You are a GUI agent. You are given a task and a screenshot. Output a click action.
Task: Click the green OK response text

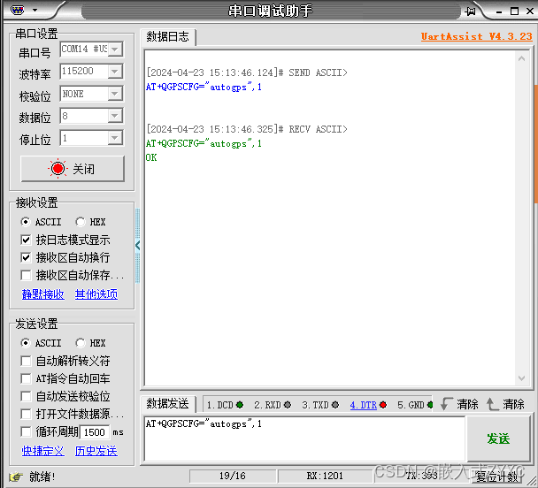pos(151,157)
